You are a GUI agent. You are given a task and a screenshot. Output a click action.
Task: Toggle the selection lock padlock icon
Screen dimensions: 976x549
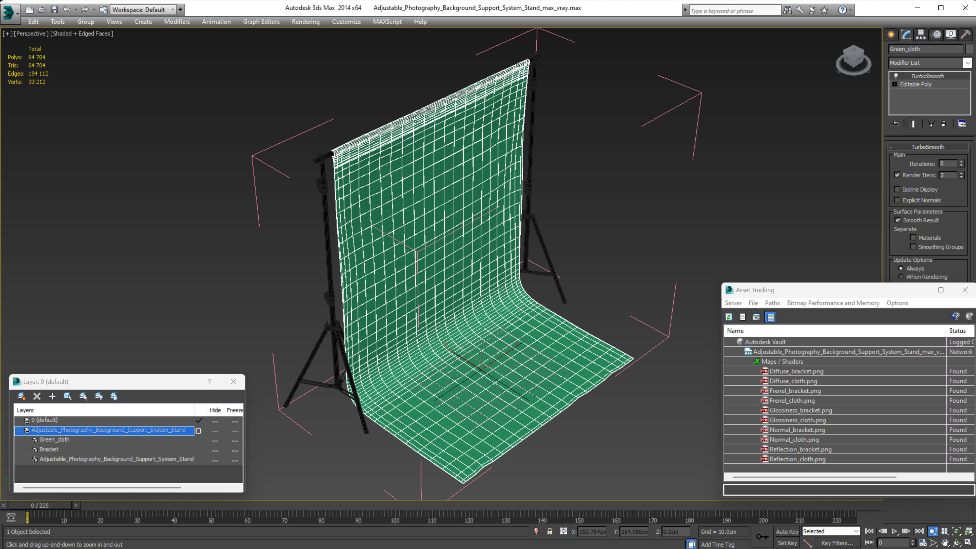pos(550,532)
